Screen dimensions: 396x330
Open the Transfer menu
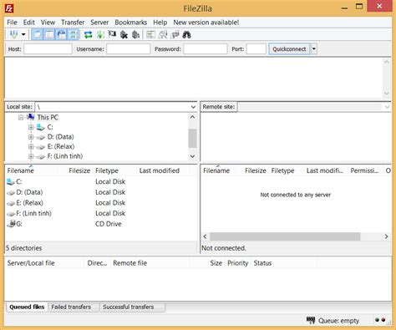[73, 23]
